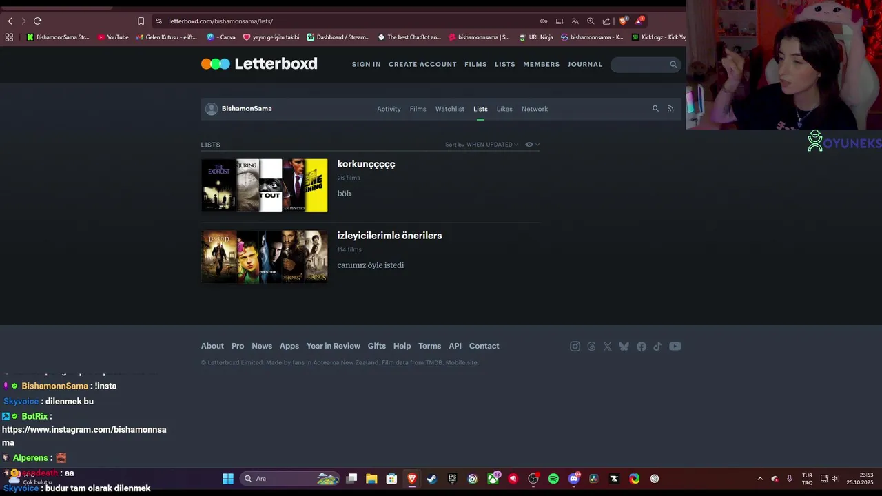This screenshot has height=496, width=882.
Task: Click the browser address bar URL
Action: coord(220,21)
